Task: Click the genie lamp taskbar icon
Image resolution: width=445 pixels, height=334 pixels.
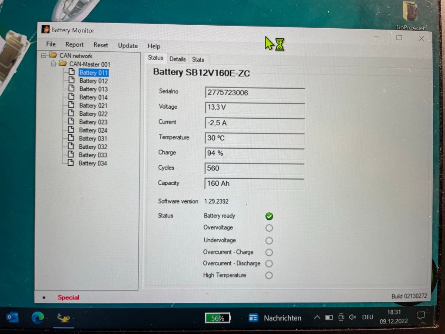Action: pyautogui.click(x=63, y=318)
